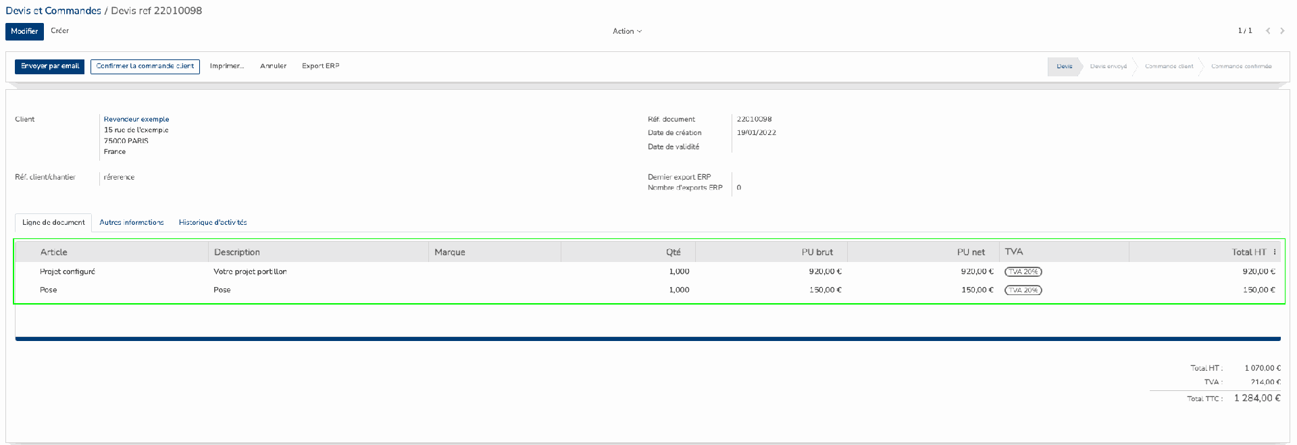Open Devis et Commandes breadcrumb
Screen dimensions: 1297x445
point(53,11)
